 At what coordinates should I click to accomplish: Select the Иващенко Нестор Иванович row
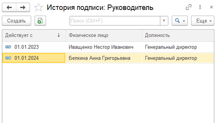(101, 47)
